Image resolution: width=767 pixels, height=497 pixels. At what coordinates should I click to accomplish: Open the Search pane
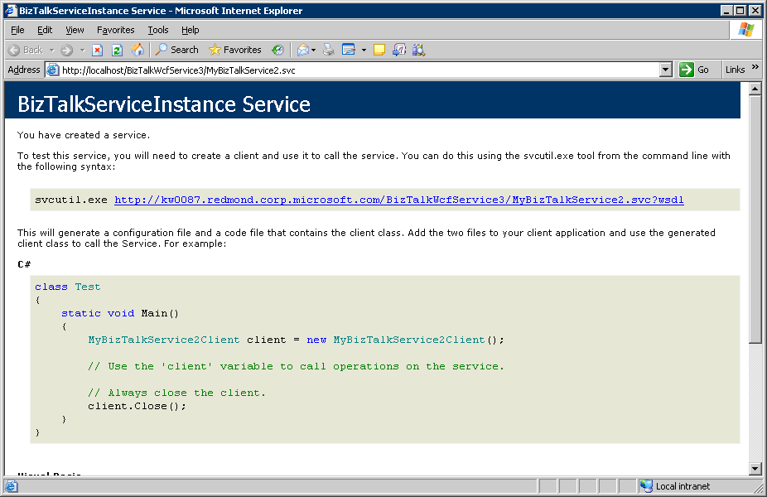[x=177, y=50]
